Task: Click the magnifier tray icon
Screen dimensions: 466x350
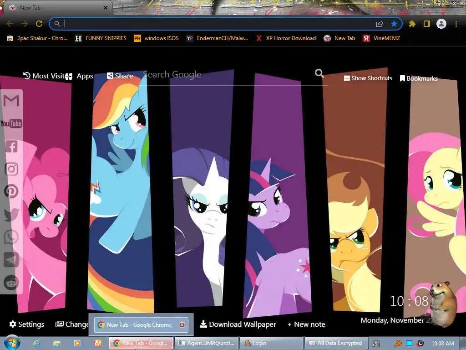Action: click(398, 344)
